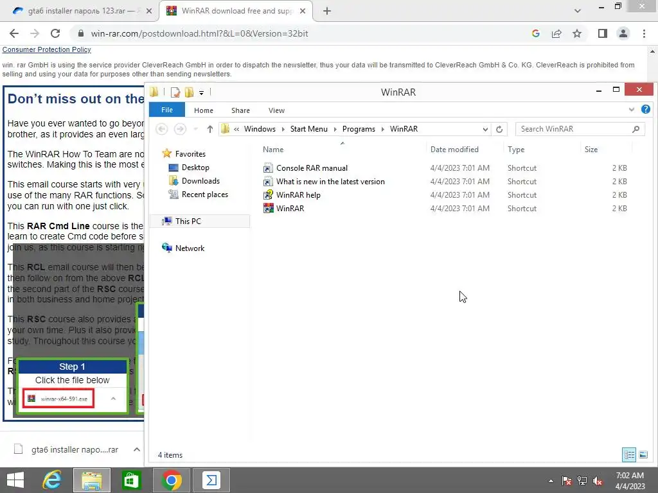Open address bar history dropdown
The width and height of the screenshot is (658, 493).
click(485, 129)
